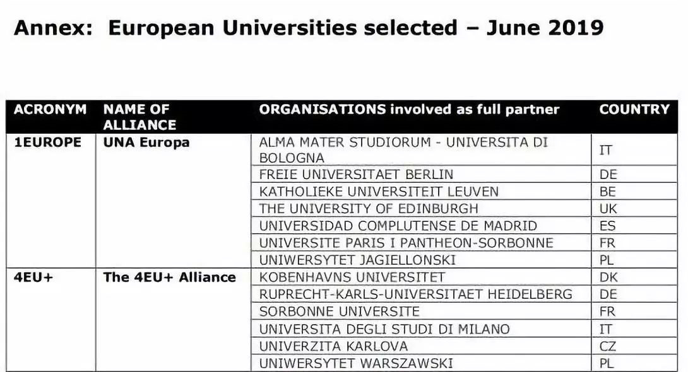The width and height of the screenshot is (688, 372).
Task: Click KATHOLIEKE UNIVERSITEIT LEUVEN entry
Action: (379, 192)
